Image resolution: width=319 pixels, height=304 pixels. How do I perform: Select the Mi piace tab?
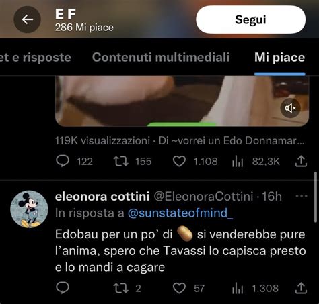279,57
